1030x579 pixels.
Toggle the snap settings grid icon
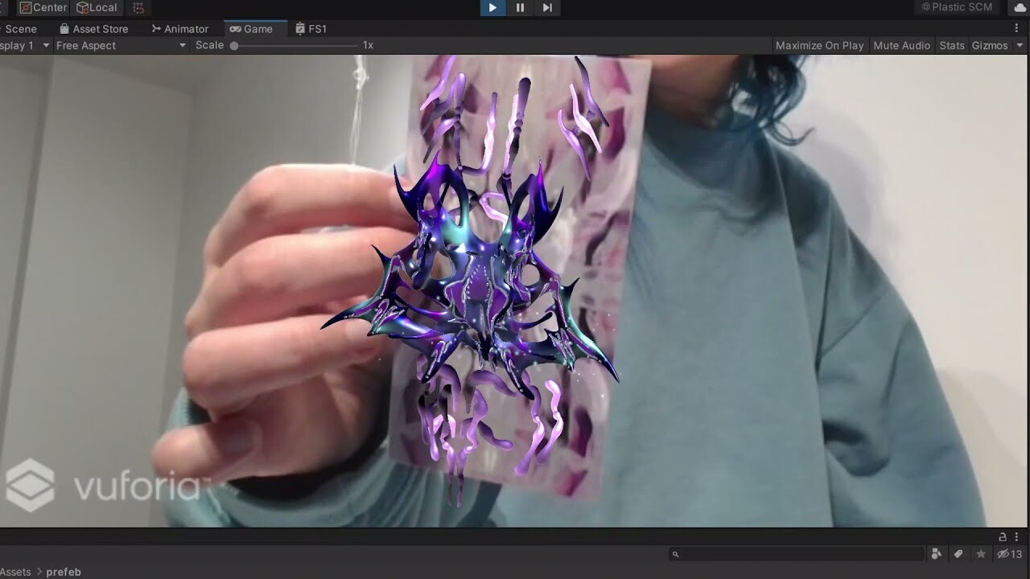[x=138, y=7]
